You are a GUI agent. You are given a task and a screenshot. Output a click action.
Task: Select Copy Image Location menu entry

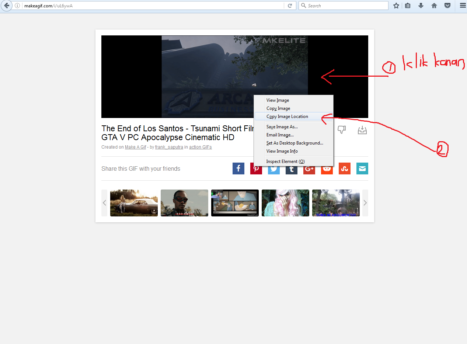(x=294, y=117)
